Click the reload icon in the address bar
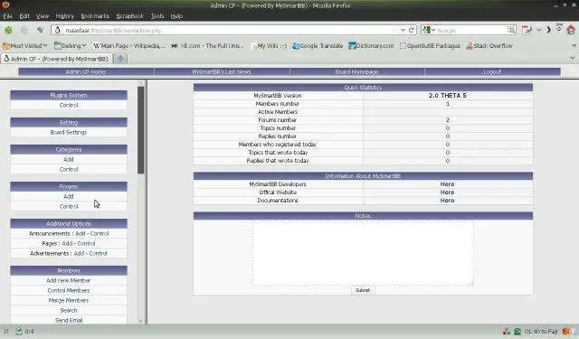Image resolution: width=579 pixels, height=339 pixels. click(x=412, y=30)
